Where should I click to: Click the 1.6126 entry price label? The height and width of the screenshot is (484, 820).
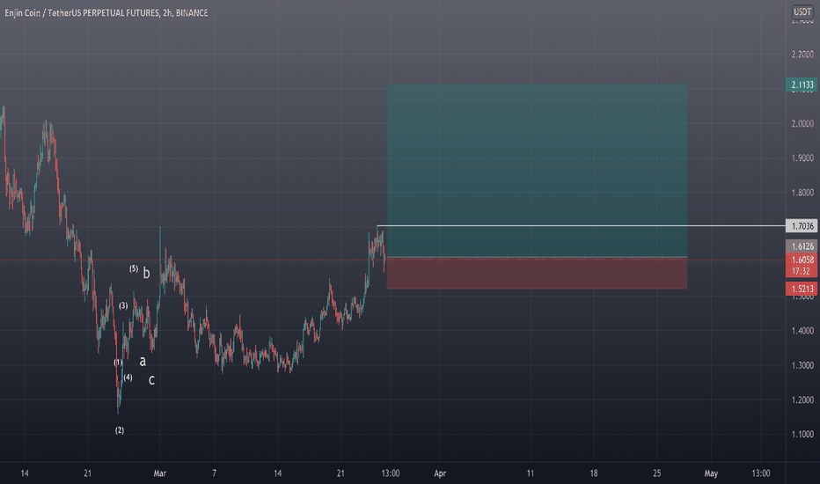click(x=802, y=246)
